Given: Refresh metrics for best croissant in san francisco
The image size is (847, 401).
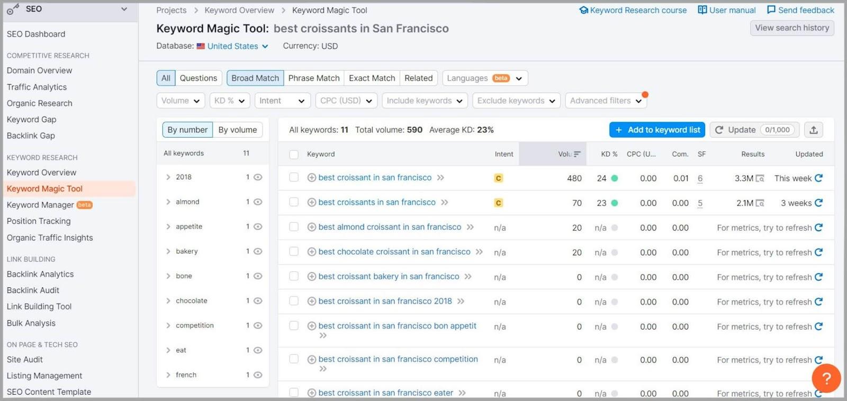Looking at the screenshot, I should point(818,178).
